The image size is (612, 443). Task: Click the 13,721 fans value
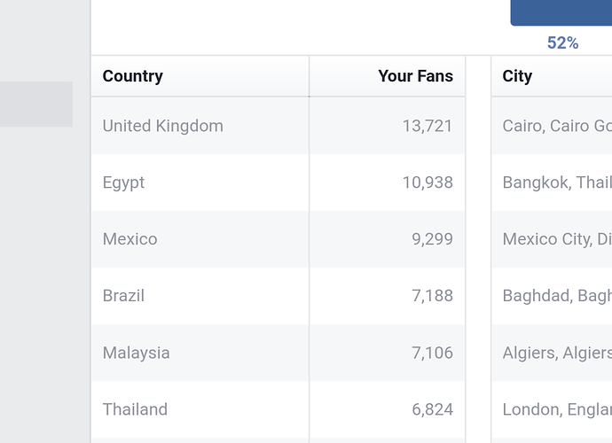click(428, 126)
